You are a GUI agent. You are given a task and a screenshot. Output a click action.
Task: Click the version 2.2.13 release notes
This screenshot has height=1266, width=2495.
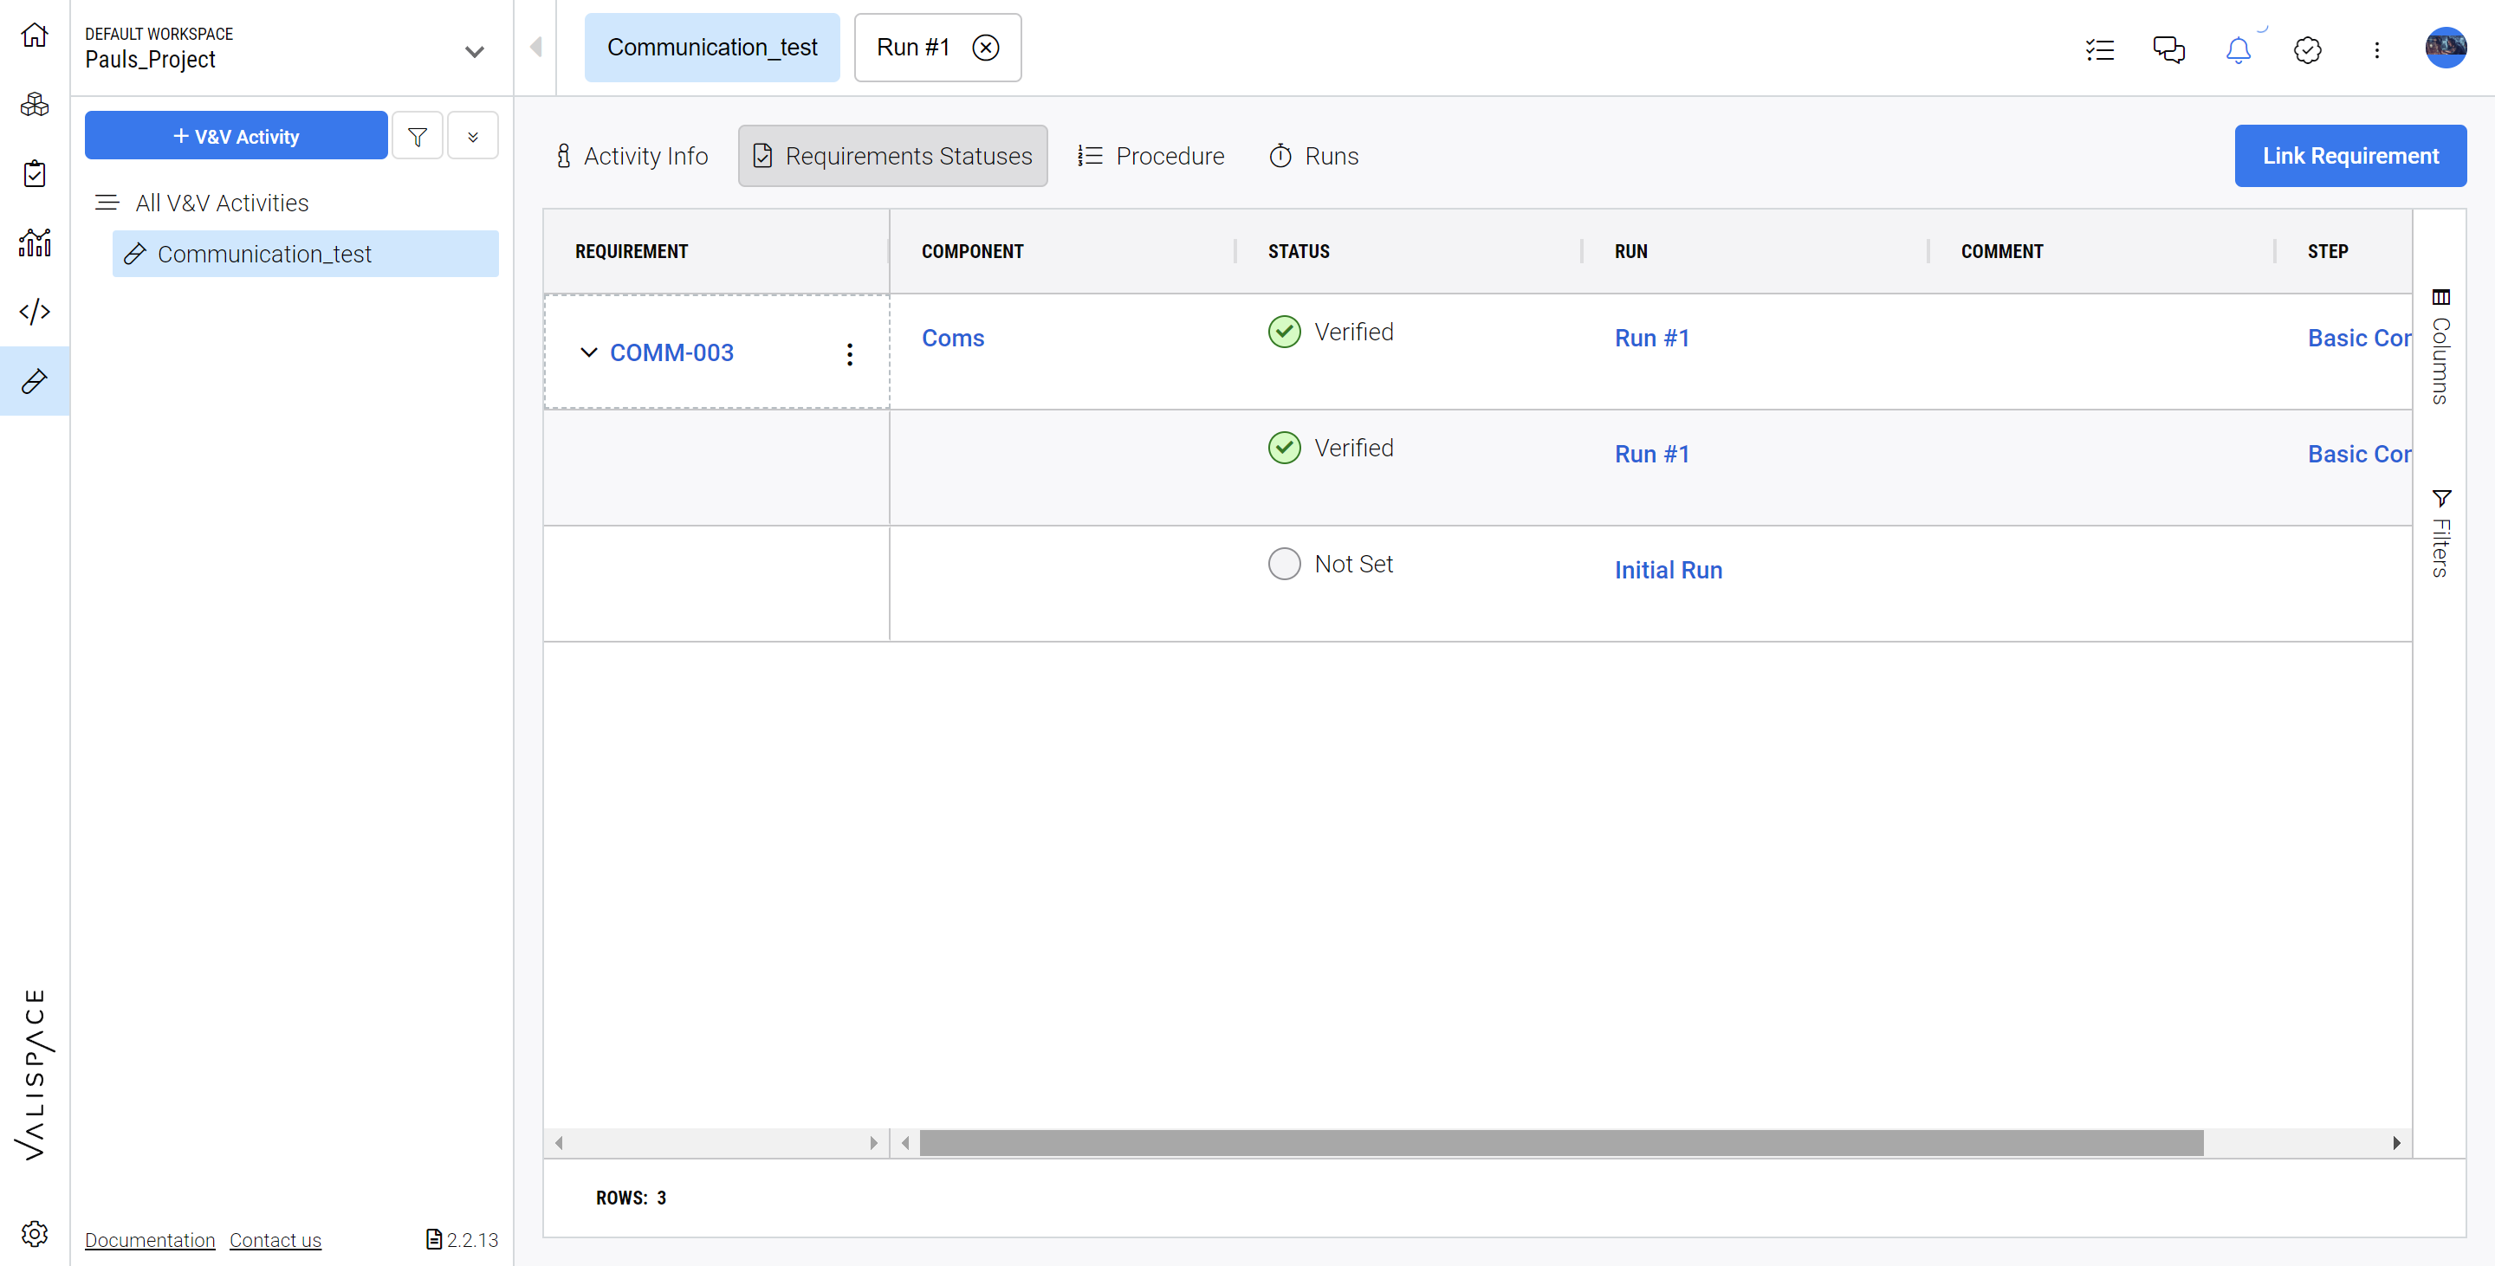tap(462, 1240)
